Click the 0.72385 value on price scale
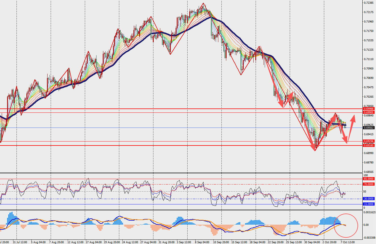Screen dimensions: 376x244 tap(369, 3)
